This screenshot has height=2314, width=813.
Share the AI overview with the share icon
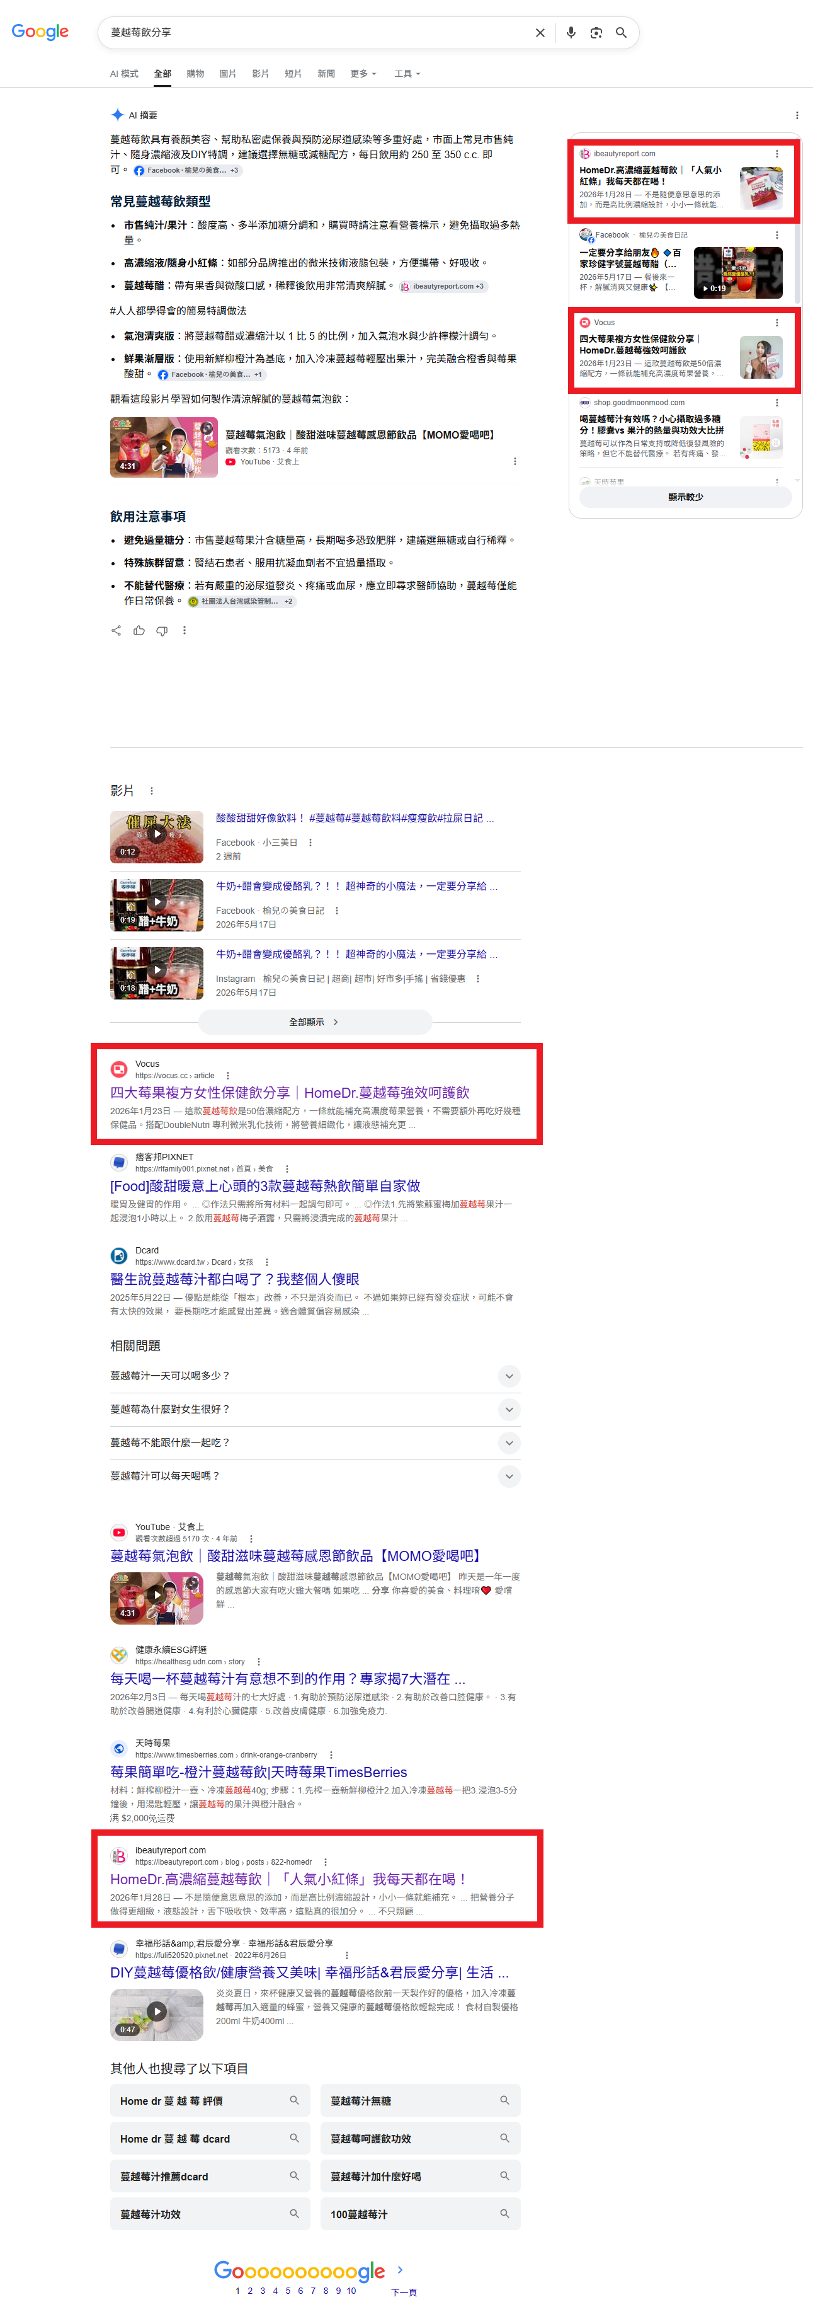point(116,631)
